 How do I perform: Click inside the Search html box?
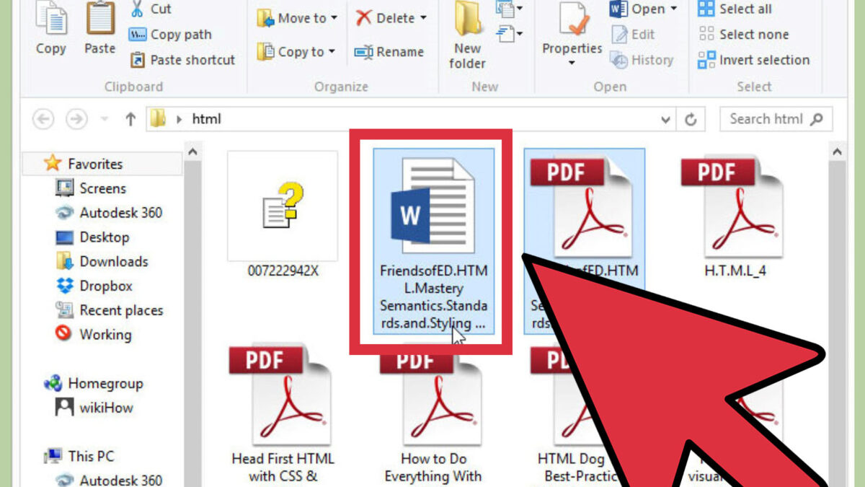pyautogui.click(x=771, y=118)
